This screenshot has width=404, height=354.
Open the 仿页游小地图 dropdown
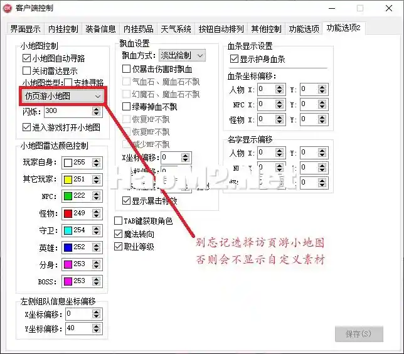pyautogui.click(x=63, y=96)
